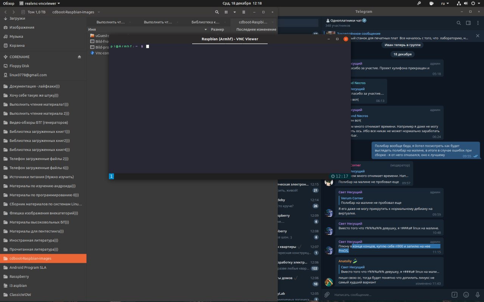Open the Обзор activities overview

pos(9,3)
